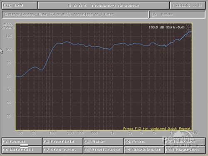This screenshot has width=208, height=156.
Task: Click the ID NoName field
Action: 177,15
